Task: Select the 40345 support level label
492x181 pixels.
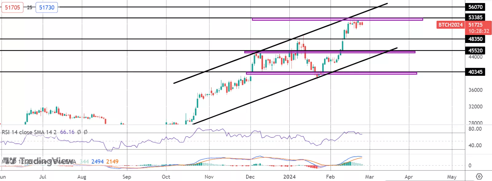Action: pos(475,72)
